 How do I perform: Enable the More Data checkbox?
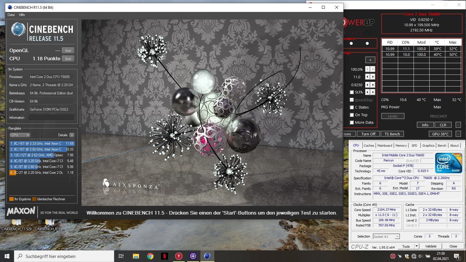352,123
